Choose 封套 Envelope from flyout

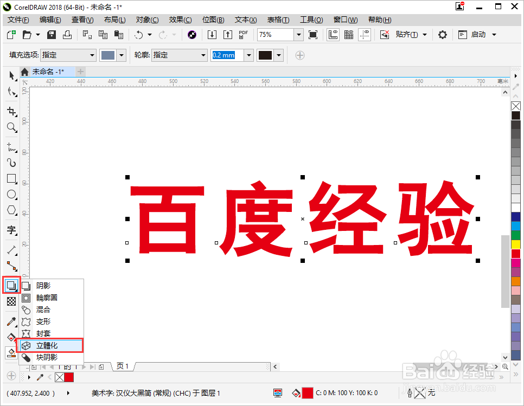pyautogui.click(x=51, y=333)
